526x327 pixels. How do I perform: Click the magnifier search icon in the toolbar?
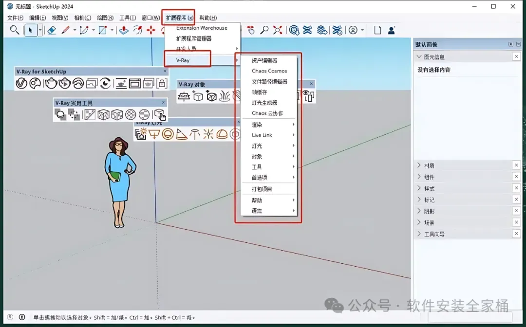(x=14, y=30)
